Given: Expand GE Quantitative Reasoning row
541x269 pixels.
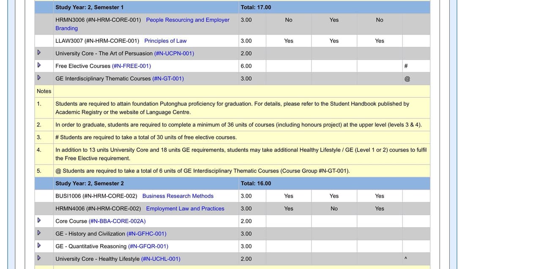Looking at the screenshot, I should (x=39, y=246).
